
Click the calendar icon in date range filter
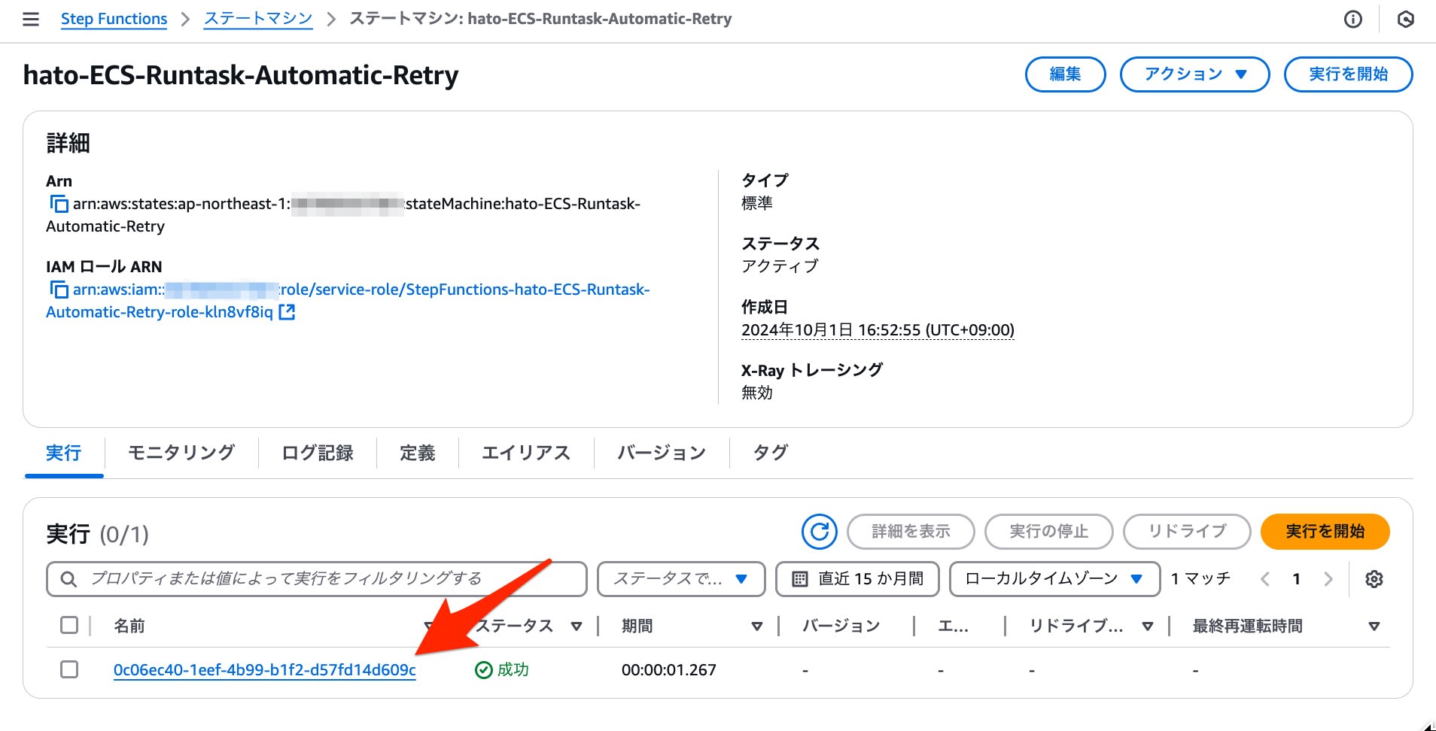tap(800, 579)
